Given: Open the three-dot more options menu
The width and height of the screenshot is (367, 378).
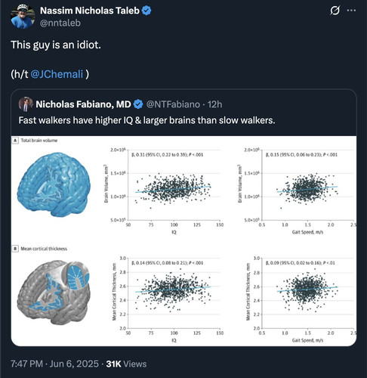Looking at the screenshot, I should (x=351, y=11).
